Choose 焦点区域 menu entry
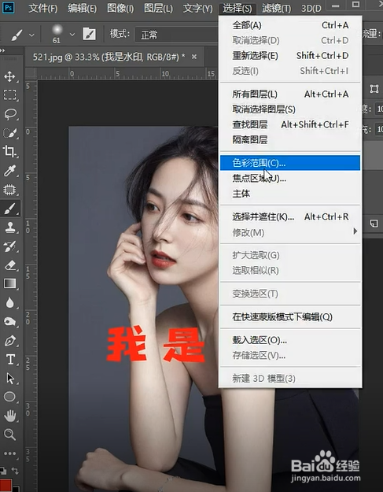Screen dimensions: 383x492 [x=290, y=178]
